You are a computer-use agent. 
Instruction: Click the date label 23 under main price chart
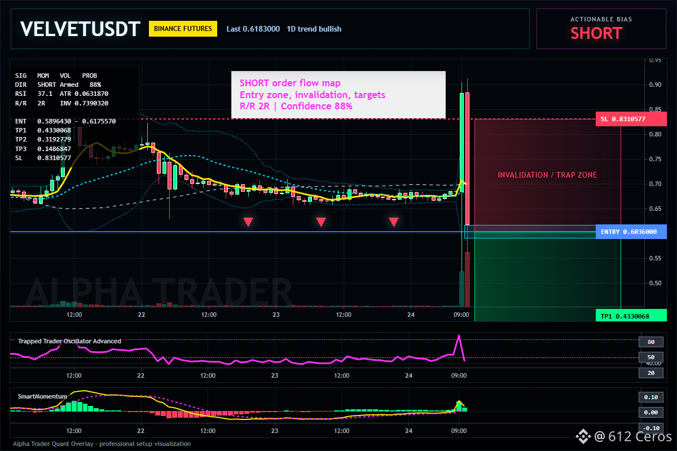click(275, 315)
